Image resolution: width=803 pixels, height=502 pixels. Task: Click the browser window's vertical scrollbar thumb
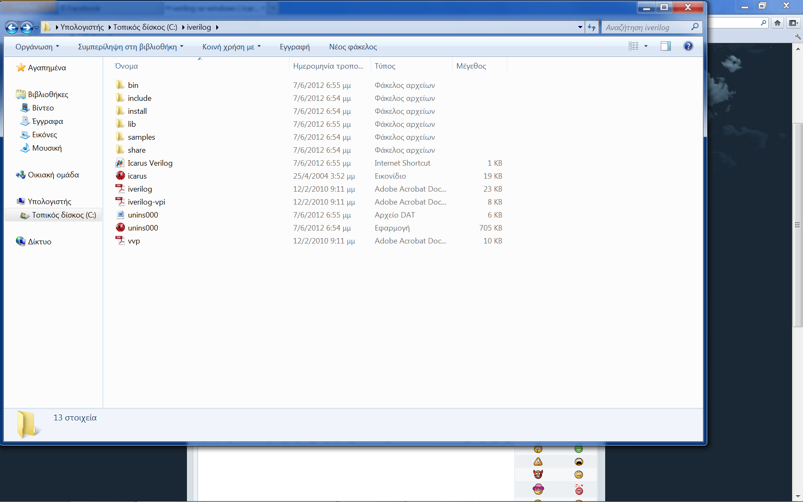[797, 225]
